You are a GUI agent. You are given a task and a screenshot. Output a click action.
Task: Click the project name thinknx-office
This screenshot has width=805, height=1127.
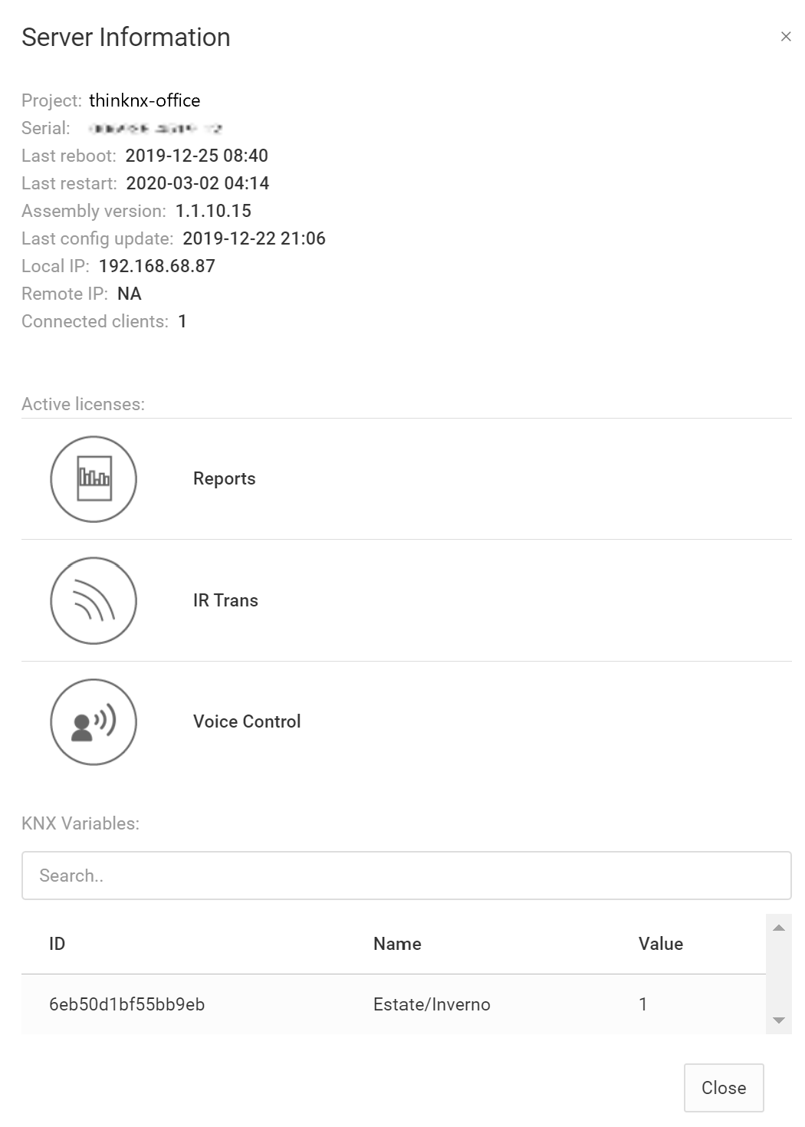[145, 100]
